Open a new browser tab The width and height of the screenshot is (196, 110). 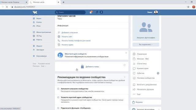[x=63, y=2]
